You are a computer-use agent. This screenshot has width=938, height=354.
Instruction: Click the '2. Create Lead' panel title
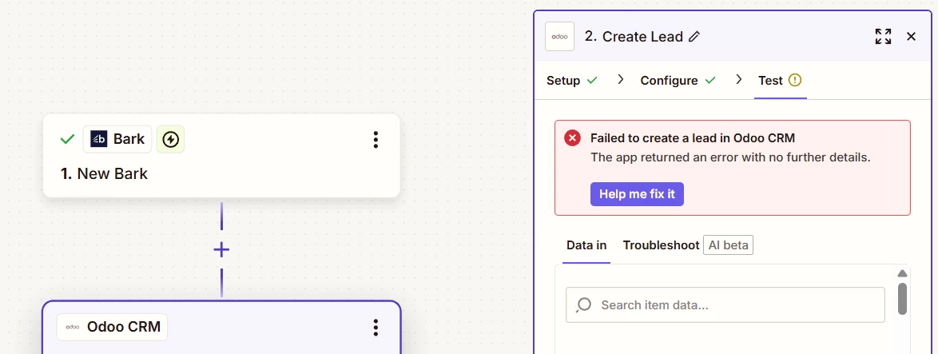point(634,37)
